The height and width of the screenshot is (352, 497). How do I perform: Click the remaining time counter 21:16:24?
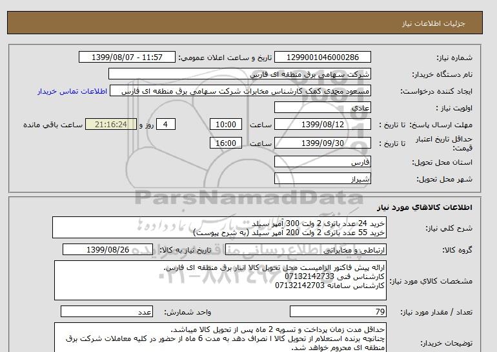[x=111, y=124]
